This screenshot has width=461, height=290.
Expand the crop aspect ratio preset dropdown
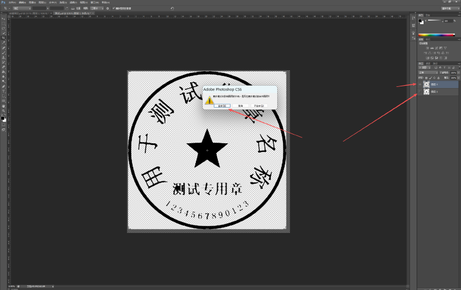(x=23, y=9)
